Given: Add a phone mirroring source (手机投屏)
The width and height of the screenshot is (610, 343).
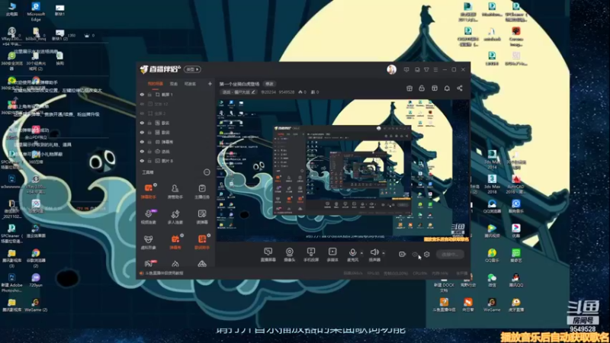Looking at the screenshot, I should coord(311,255).
